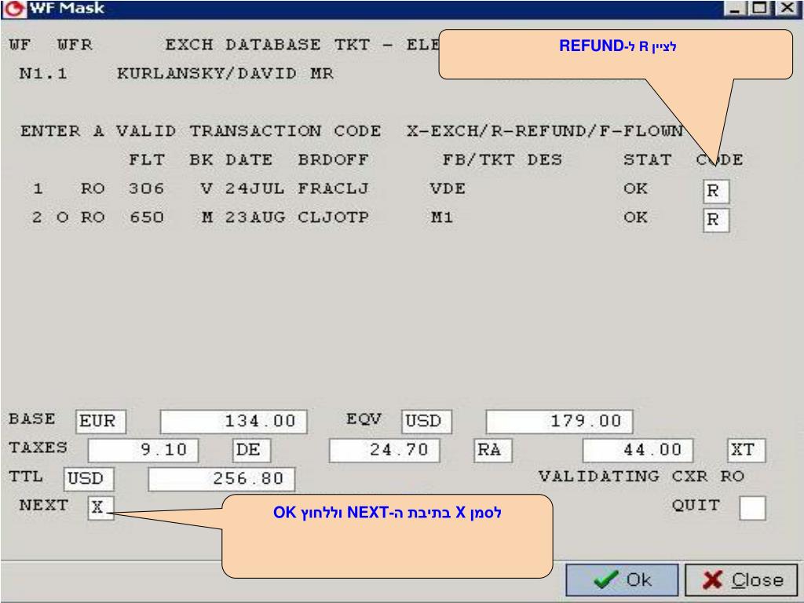Image resolution: width=804 pixels, height=603 pixels.
Task: Click the tax code field DE
Action: tap(252, 450)
